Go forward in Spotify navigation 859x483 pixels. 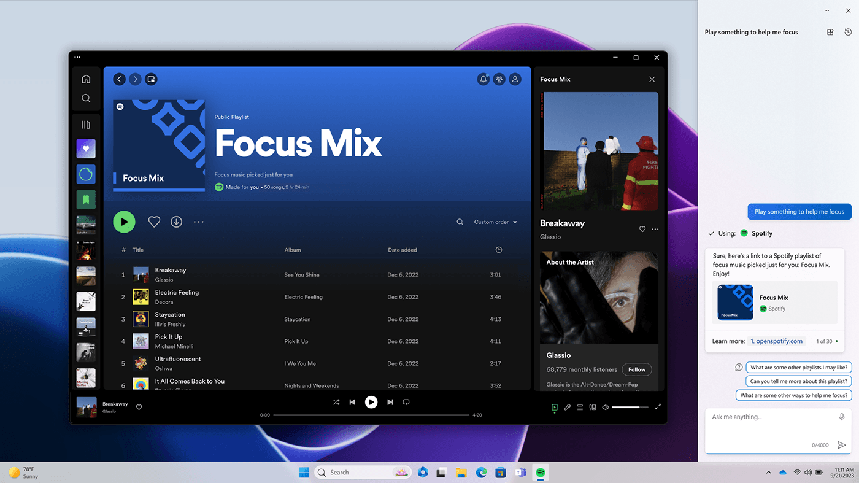pyautogui.click(x=135, y=79)
